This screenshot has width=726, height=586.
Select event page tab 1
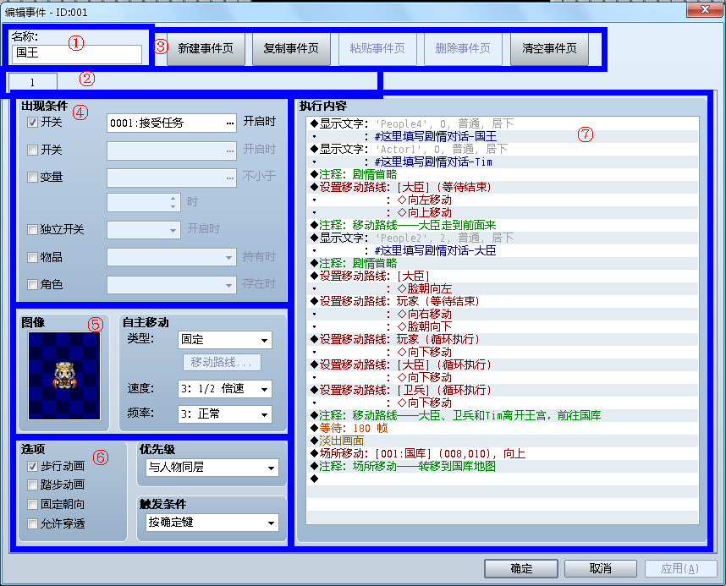32,82
